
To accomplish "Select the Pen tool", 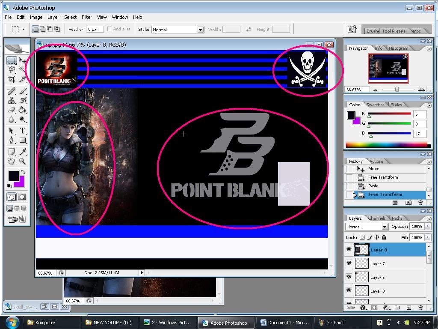I will (12, 140).
